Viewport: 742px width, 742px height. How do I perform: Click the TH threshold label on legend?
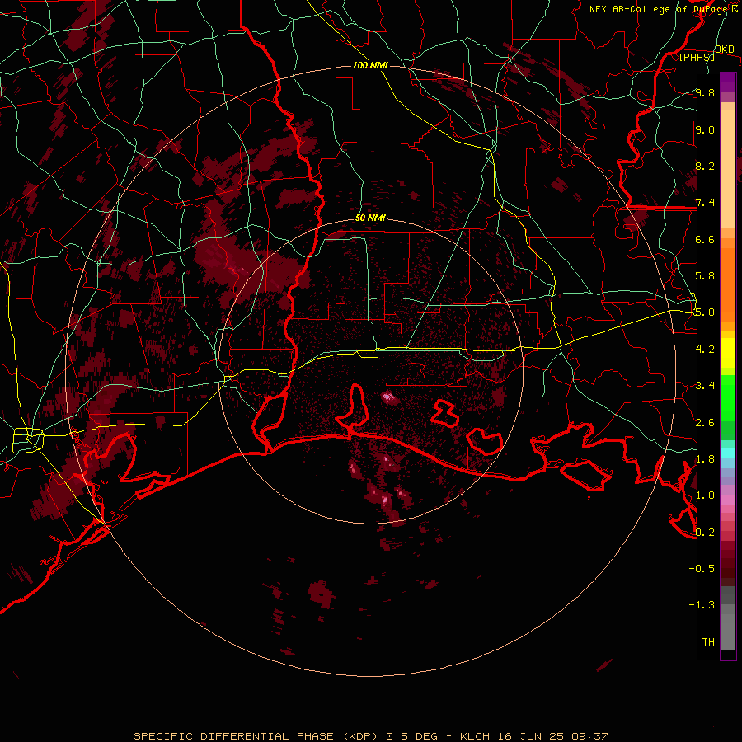tap(708, 642)
